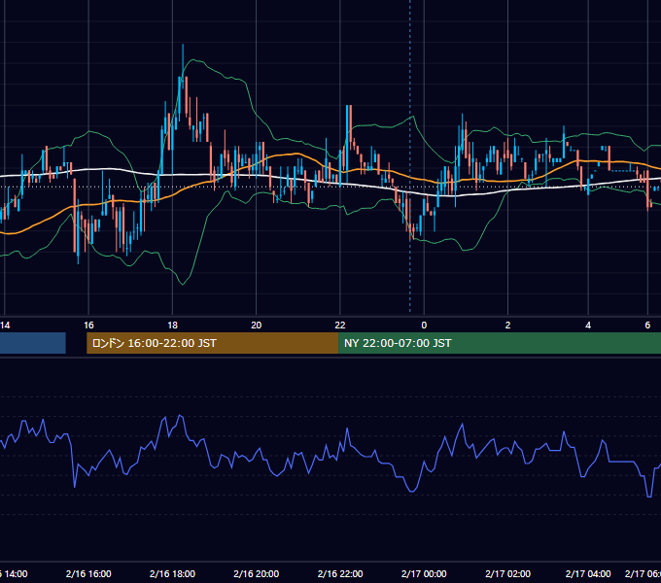The image size is (661, 583).
Task: Click the ロンドン 16:00-22:00 JST session bar
Action: (x=213, y=343)
